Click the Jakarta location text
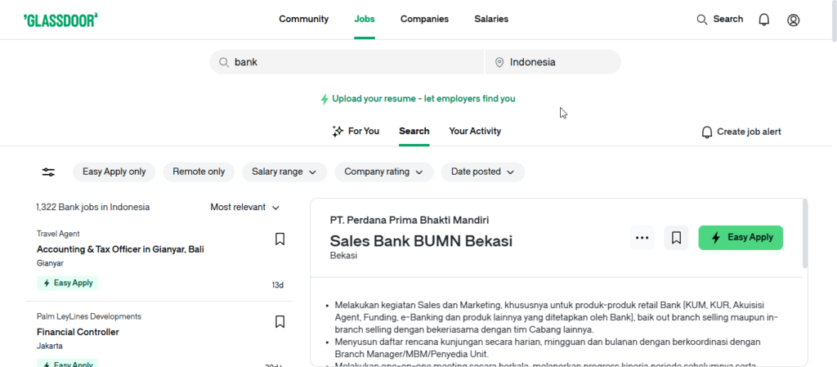The height and width of the screenshot is (367, 837). 50,346
